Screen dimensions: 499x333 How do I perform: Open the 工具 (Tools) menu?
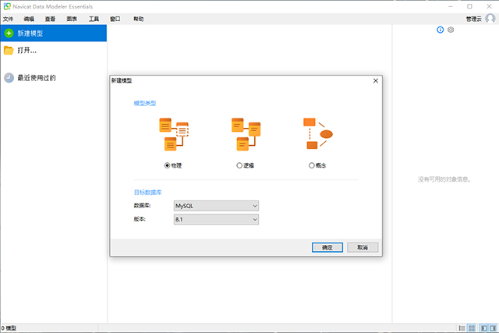[x=94, y=18]
